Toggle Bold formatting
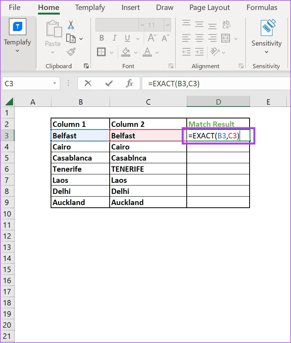 tap(102, 38)
